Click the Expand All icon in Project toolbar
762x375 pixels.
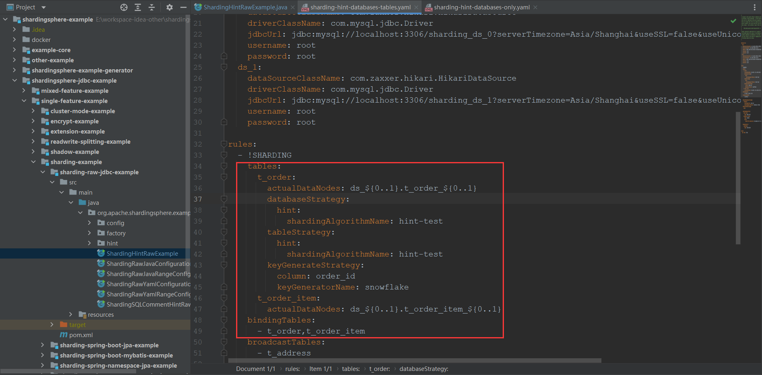tap(137, 7)
